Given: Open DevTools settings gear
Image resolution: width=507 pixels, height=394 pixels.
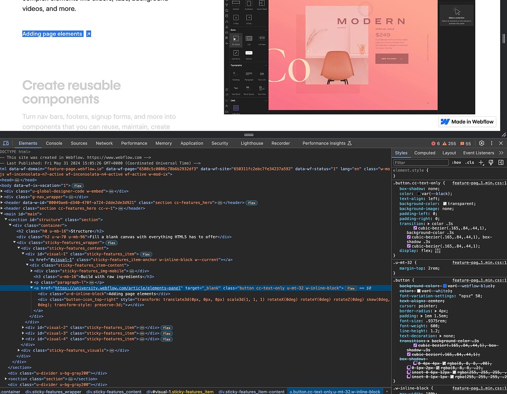Looking at the screenshot, I should click(481, 143).
